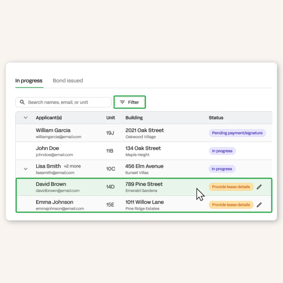283x283 pixels.
Task: Click unit 19J
Action: click(x=110, y=133)
